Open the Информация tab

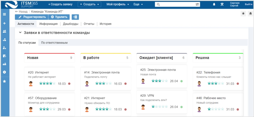pos(48,24)
